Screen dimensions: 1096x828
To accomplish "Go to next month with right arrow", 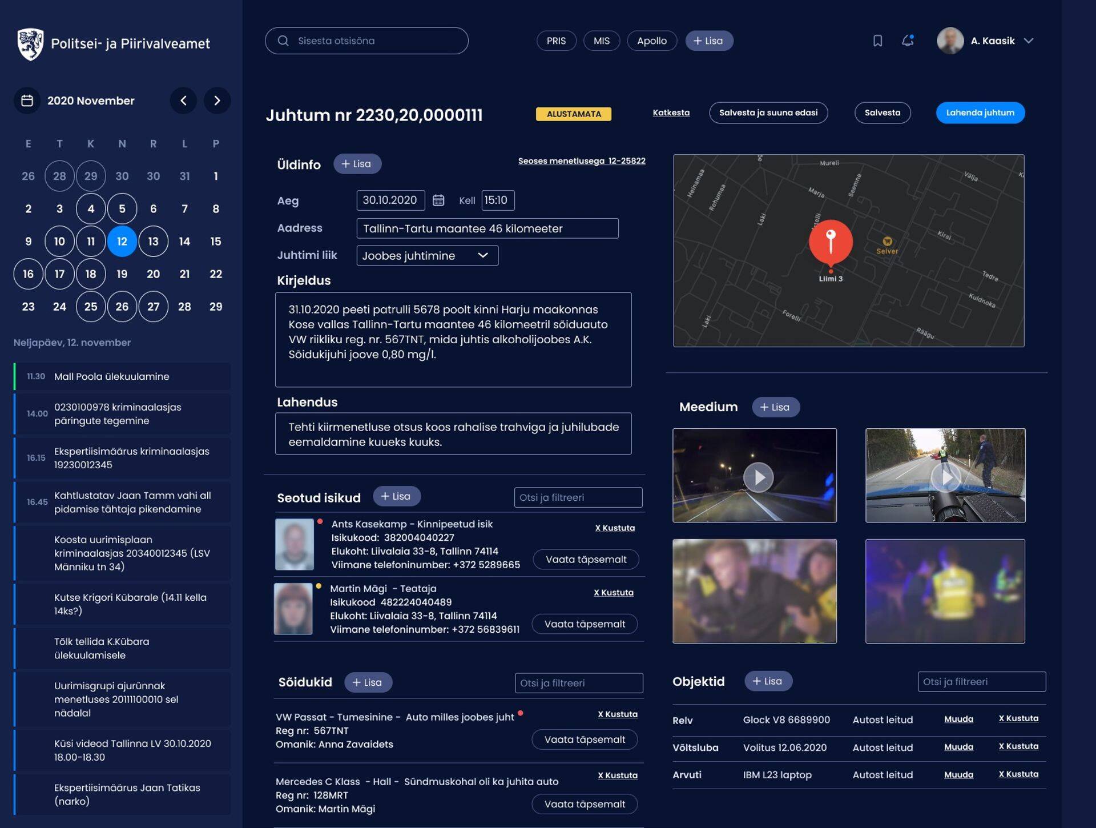I will point(217,101).
